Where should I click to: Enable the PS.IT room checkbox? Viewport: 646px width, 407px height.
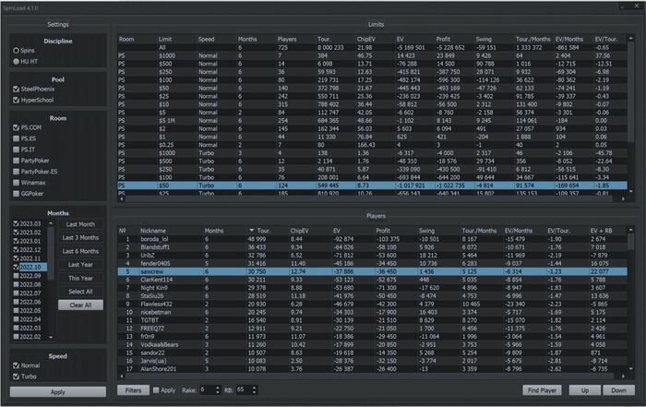pyautogui.click(x=16, y=150)
